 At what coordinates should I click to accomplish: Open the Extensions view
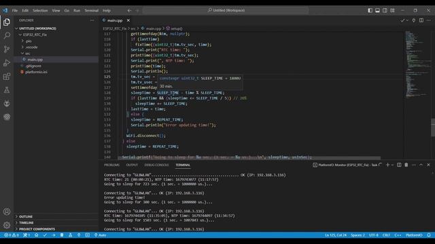7,77
